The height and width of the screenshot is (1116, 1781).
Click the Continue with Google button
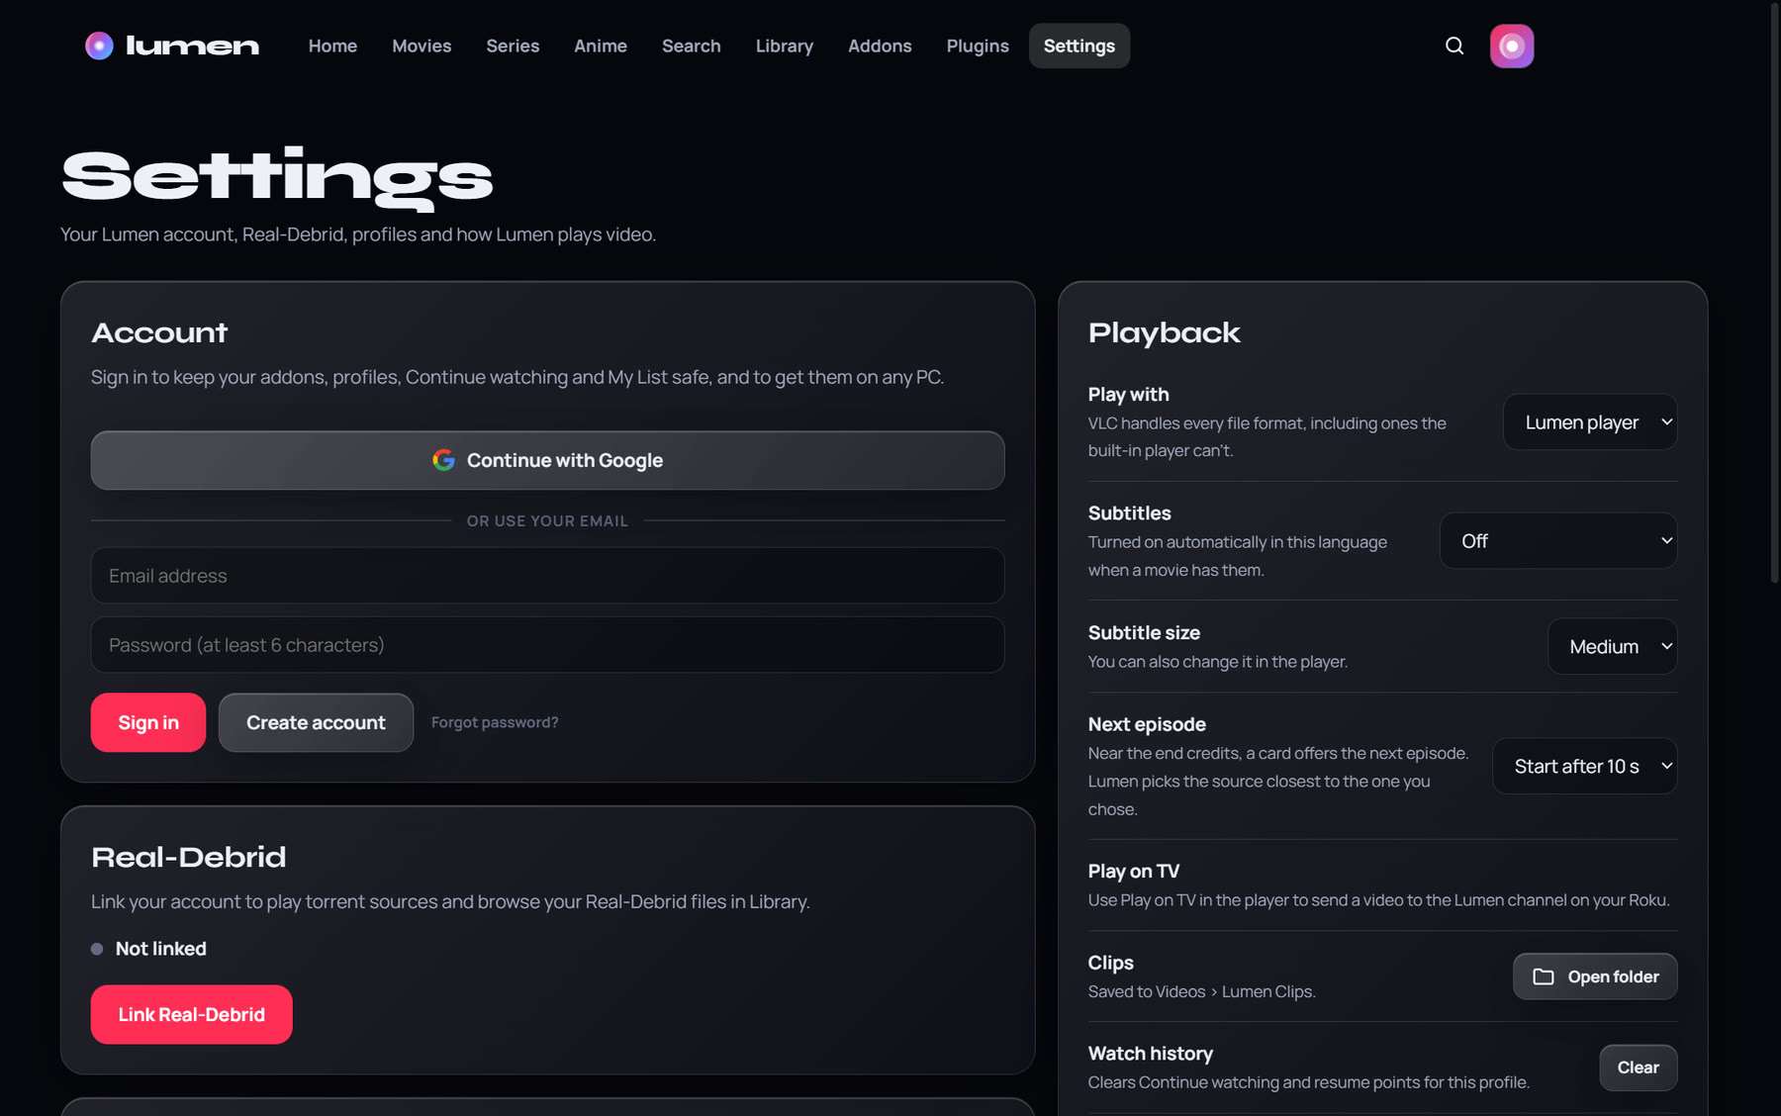coord(548,461)
